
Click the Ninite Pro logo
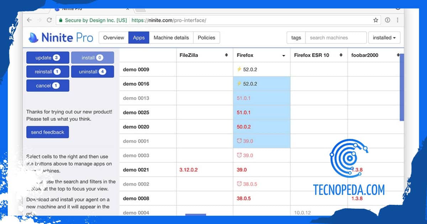60,38
